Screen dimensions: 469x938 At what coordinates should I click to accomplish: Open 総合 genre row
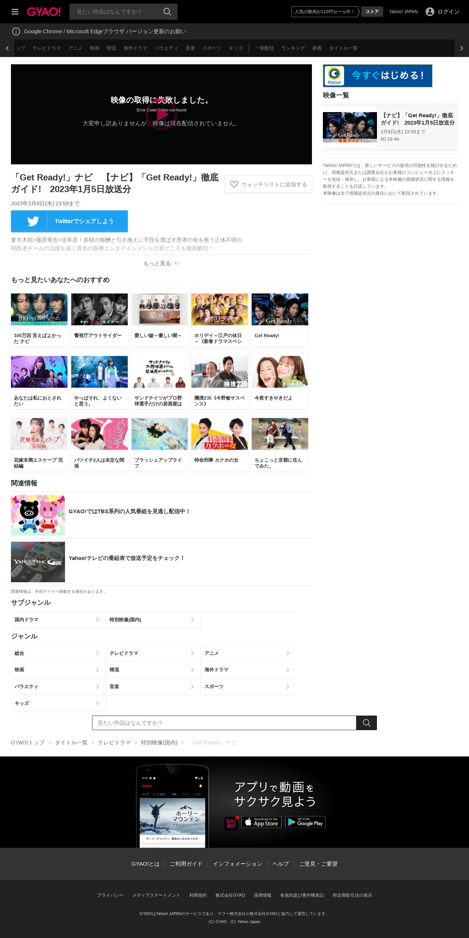pos(58,653)
